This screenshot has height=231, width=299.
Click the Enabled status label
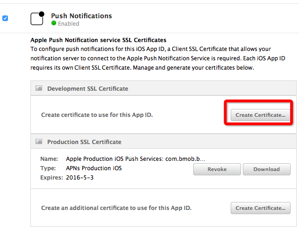[x=68, y=23]
